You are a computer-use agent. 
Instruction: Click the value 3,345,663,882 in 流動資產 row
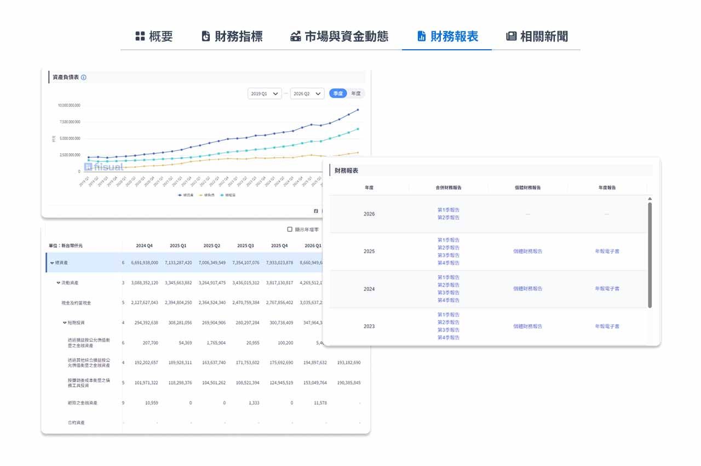[x=178, y=283]
